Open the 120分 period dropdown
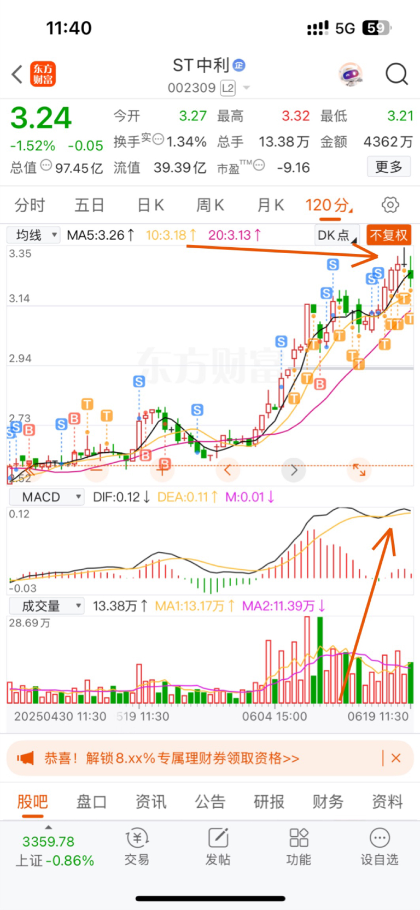The height and width of the screenshot is (910, 420). point(329,205)
